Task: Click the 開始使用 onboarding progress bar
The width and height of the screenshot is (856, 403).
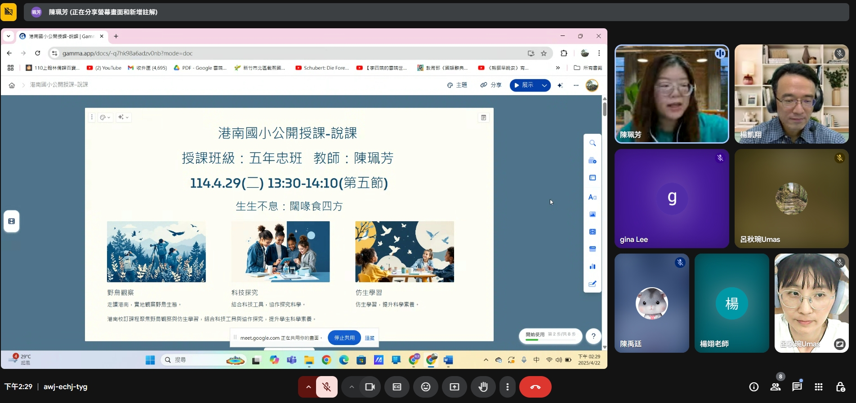Action: 550,336
